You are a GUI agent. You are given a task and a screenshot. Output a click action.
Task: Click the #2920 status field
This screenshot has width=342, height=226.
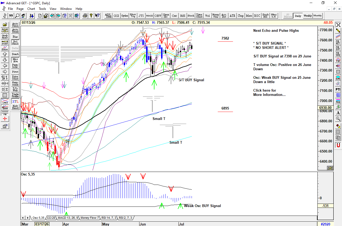point(325,224)
